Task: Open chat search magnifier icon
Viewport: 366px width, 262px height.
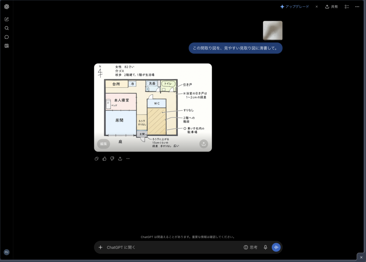Action: point(6,28)
